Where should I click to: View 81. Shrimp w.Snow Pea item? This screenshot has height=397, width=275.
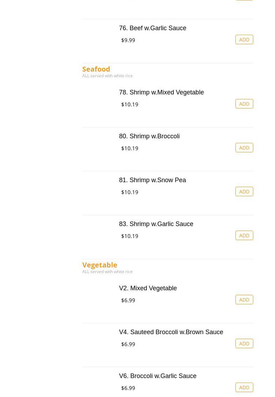152,180
